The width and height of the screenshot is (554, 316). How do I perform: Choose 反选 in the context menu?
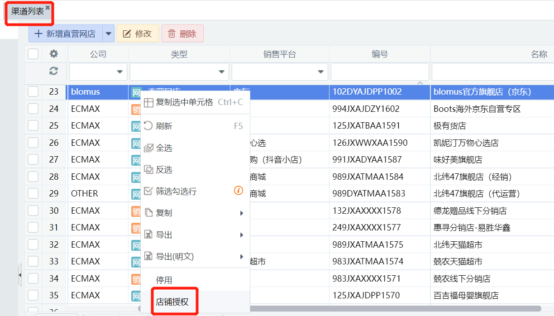pos(195,170)
